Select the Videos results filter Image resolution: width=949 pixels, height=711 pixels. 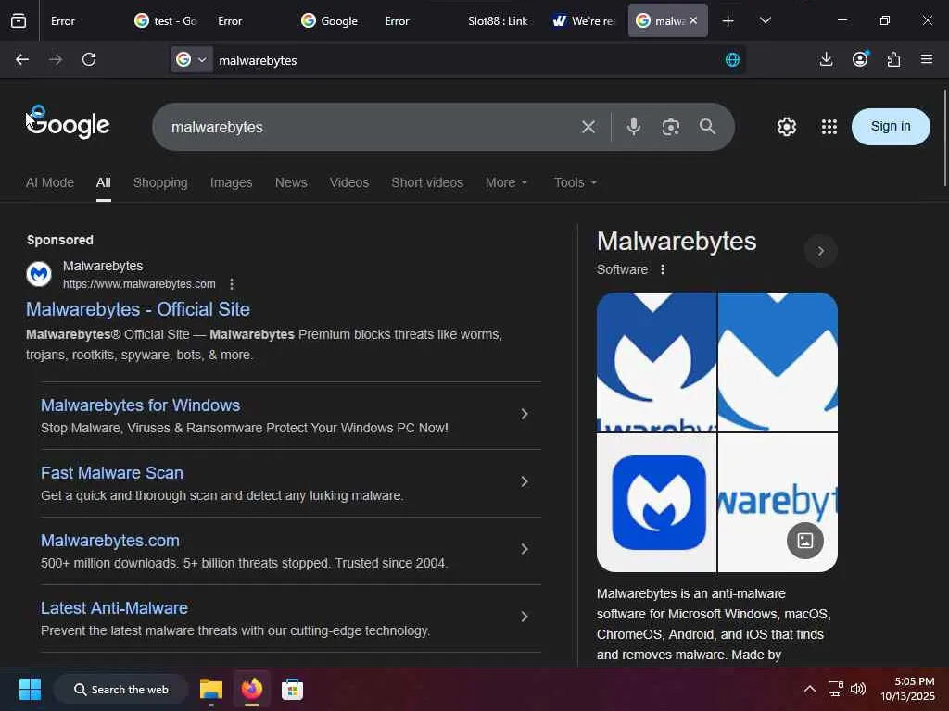coord(349,182)
